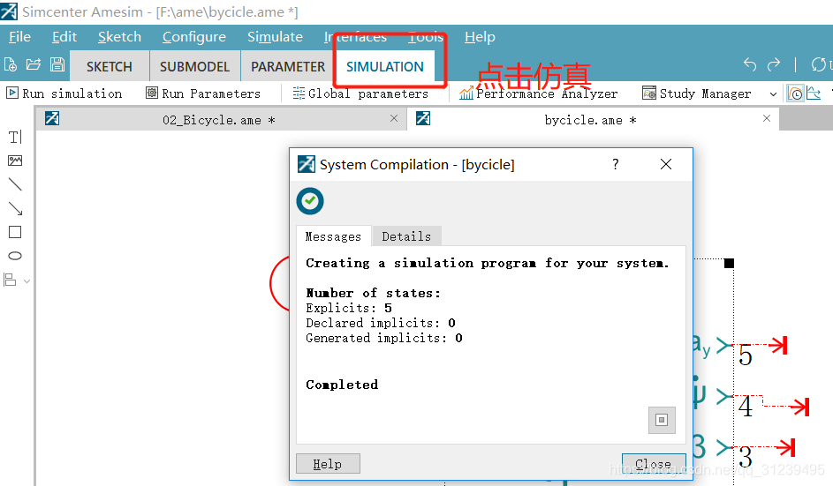Open the Messages tab in dialog
This screenshot has width=833, height=486.
click(333, 236)
